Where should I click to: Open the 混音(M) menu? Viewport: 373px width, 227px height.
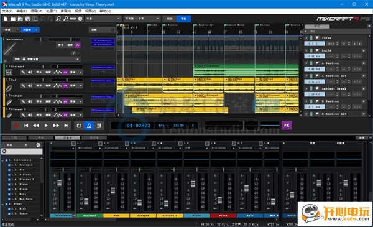(x=37, y=11)
